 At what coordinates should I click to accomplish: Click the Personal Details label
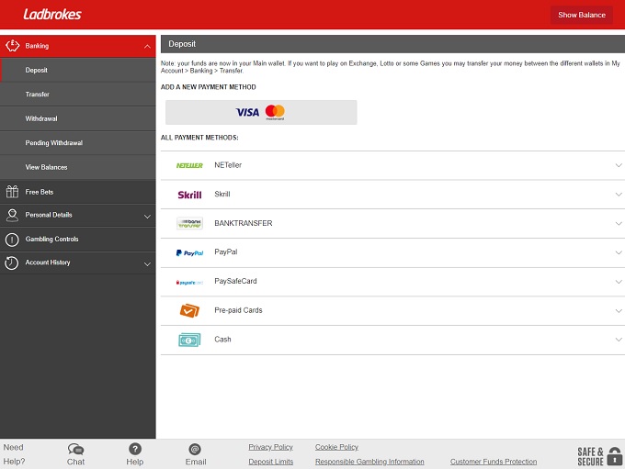(49, 215)
